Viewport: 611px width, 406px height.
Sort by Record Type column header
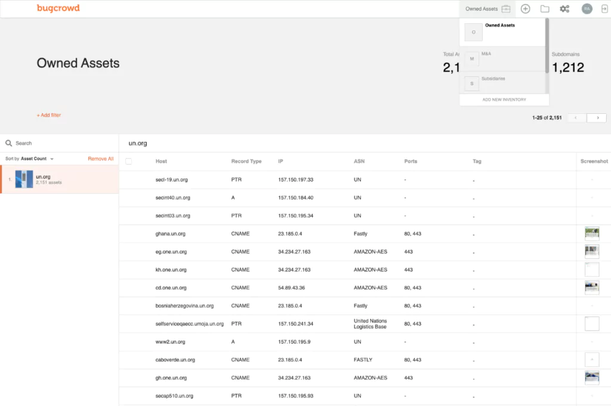click(246, 161)
